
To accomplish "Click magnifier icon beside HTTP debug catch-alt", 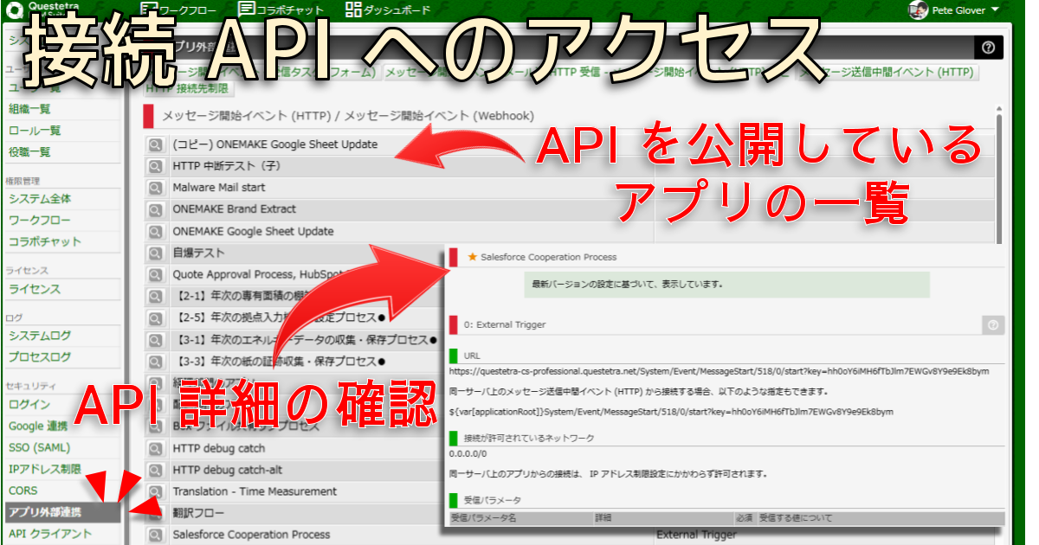I will [156, 471].
